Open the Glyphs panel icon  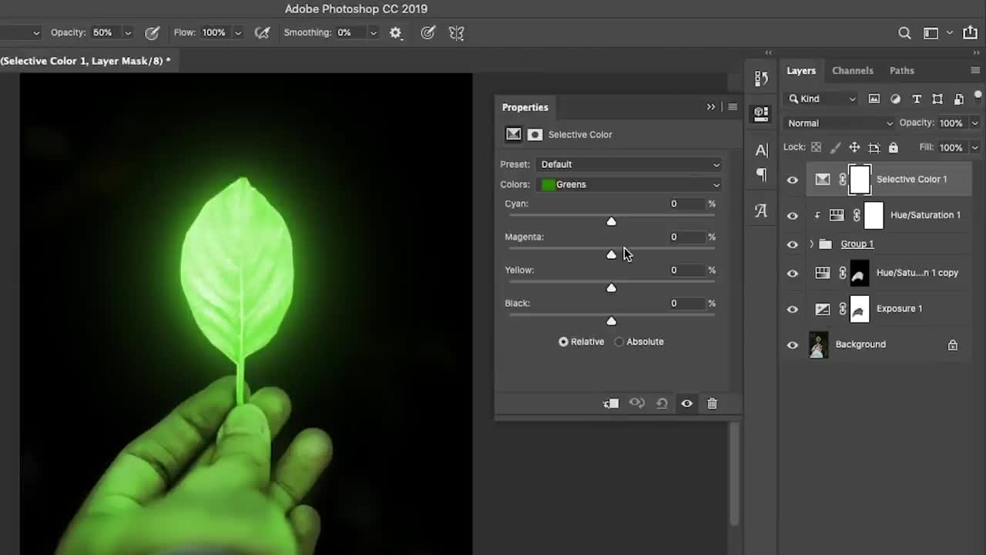[761, 210]
